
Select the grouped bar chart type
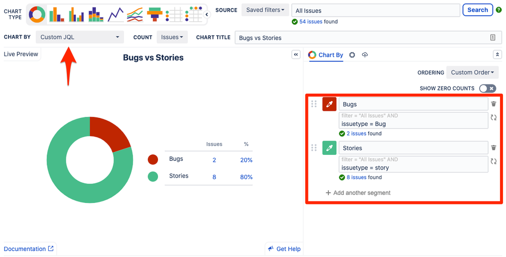[x=76, y=15]
